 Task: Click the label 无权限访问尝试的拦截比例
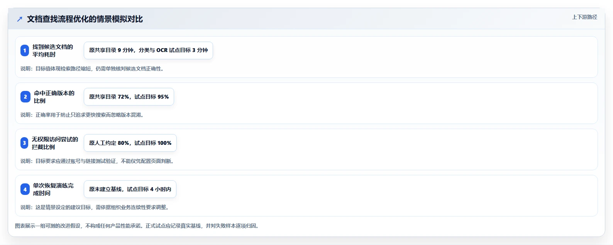55,143
